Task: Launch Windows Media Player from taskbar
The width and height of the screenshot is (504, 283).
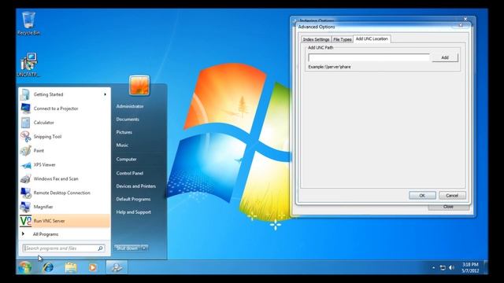Action: (x=93, y=267)
